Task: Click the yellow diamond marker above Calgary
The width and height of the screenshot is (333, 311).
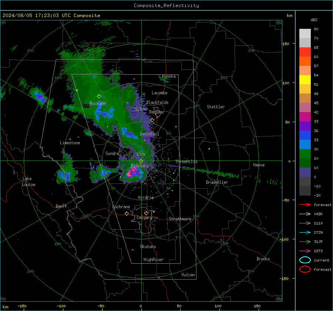Action: [x=146, y=213]
